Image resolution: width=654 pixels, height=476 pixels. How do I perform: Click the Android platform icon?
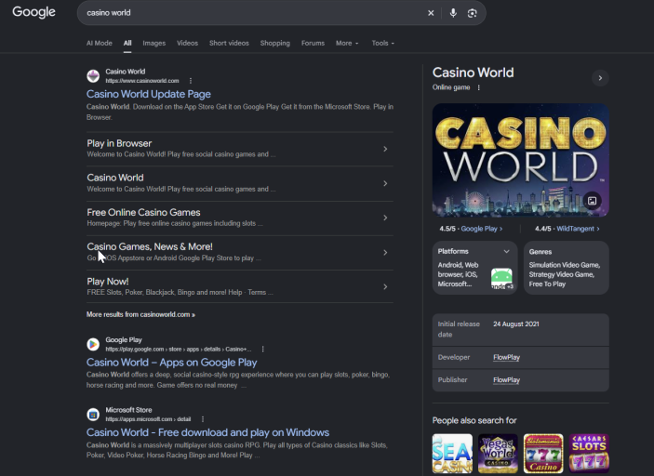501,278
